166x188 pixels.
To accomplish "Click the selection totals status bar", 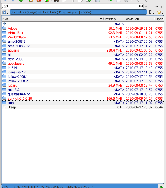I will point(79,186).
